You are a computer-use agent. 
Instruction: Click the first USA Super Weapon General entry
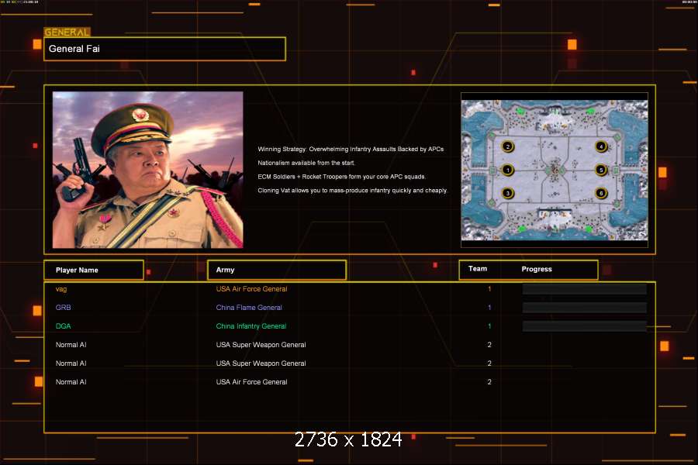click(x=261, y=345)
